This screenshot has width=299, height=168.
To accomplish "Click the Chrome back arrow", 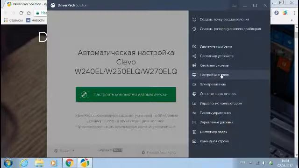I will pyautogui.click(x=6, y=13).
